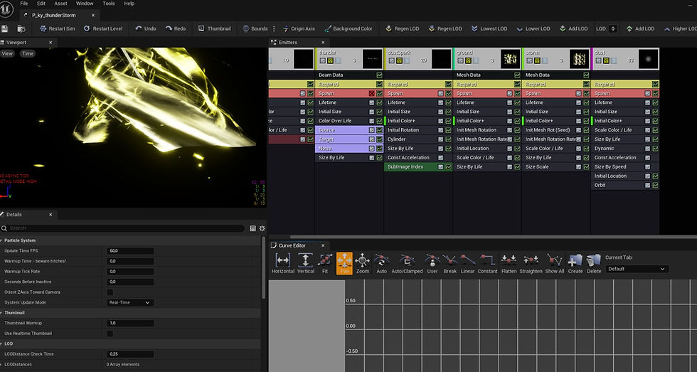
Task: Open viewport Time menu
Action: click(28, 53)
